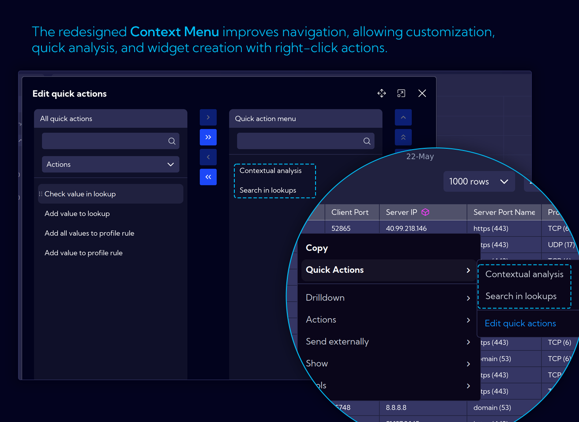Screen dimensions: 579x422
Task: Click the Quick action menu search field
Action: [x=306, y=141]
